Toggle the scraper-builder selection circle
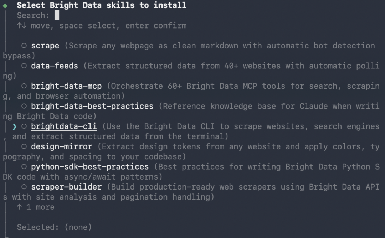385x238 pixels. [24, 187]
